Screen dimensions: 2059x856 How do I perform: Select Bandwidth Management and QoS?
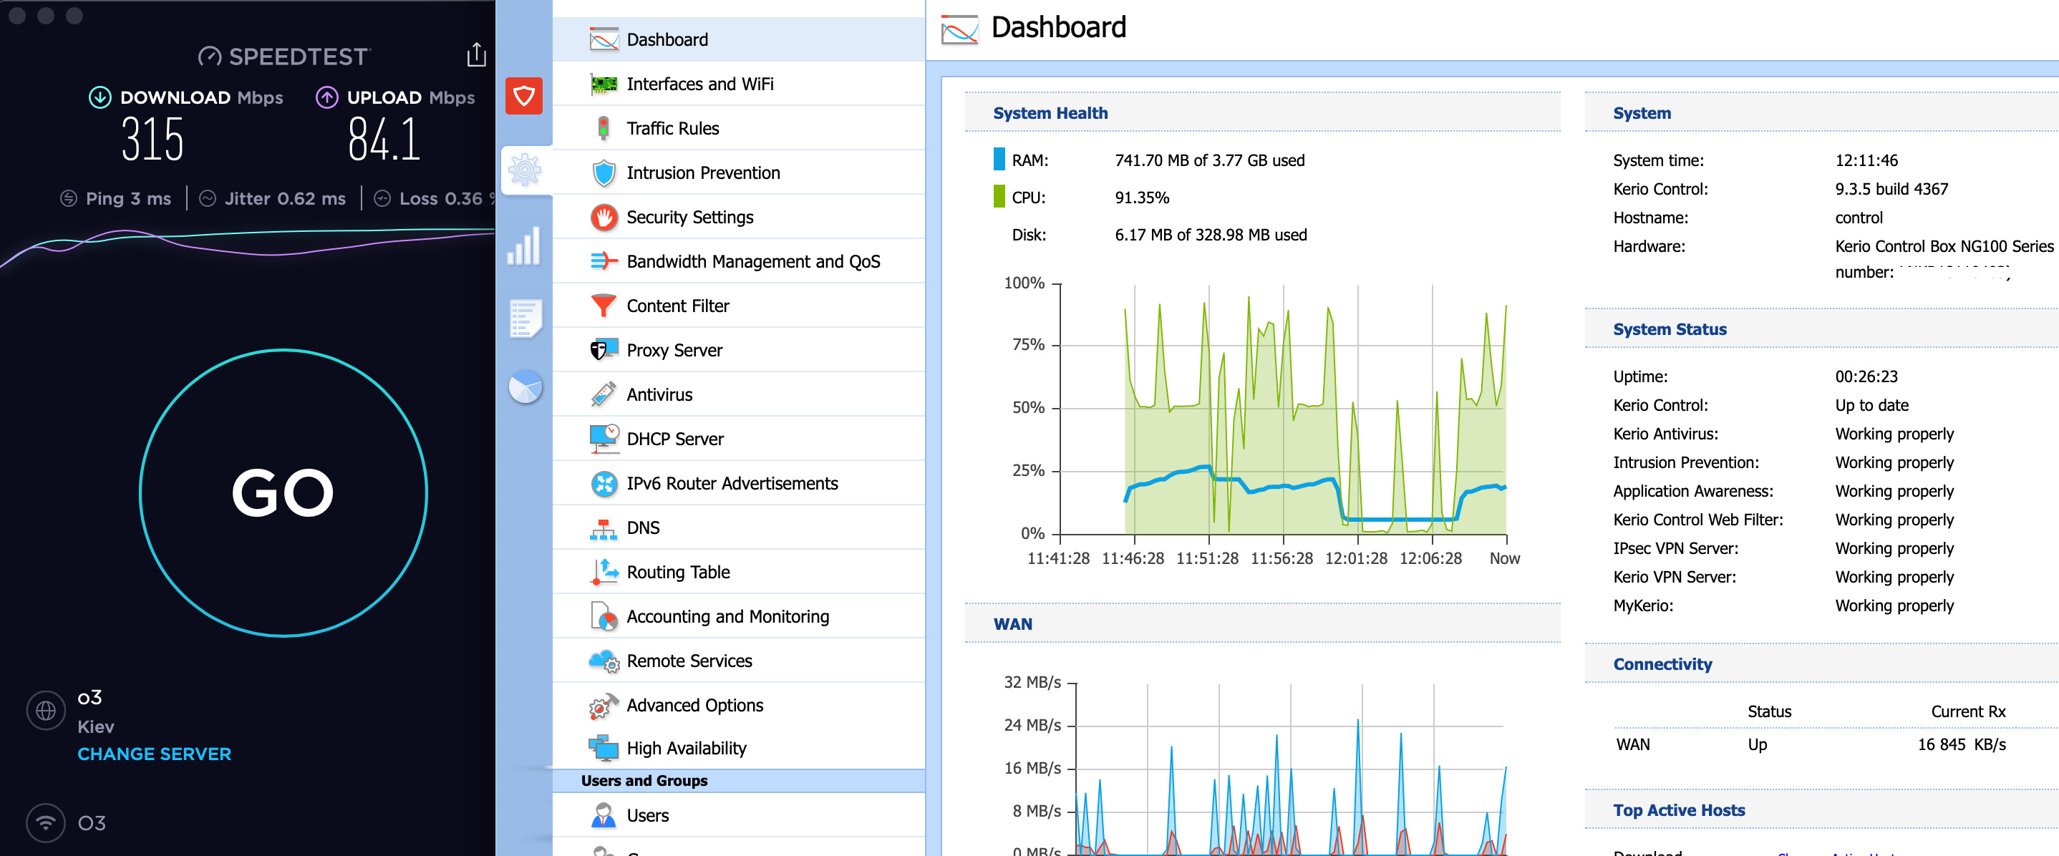coord(752,261)
